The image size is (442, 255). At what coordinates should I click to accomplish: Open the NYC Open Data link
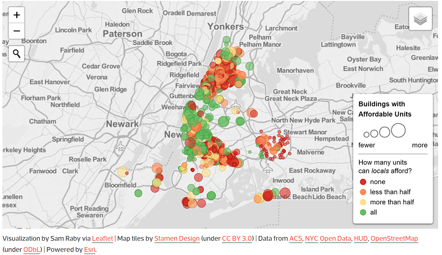(x=328, y=238)
